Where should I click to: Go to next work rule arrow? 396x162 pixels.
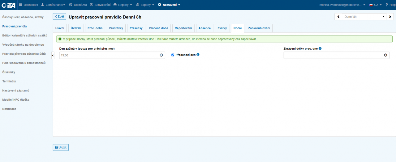[x=390, y=17]
